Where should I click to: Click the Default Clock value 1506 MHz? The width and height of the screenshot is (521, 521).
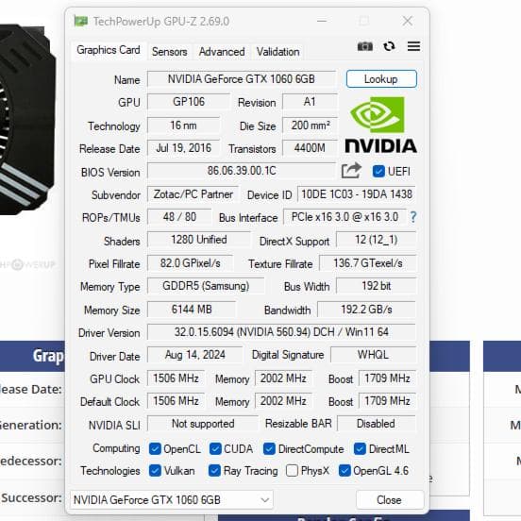point(176,401)
